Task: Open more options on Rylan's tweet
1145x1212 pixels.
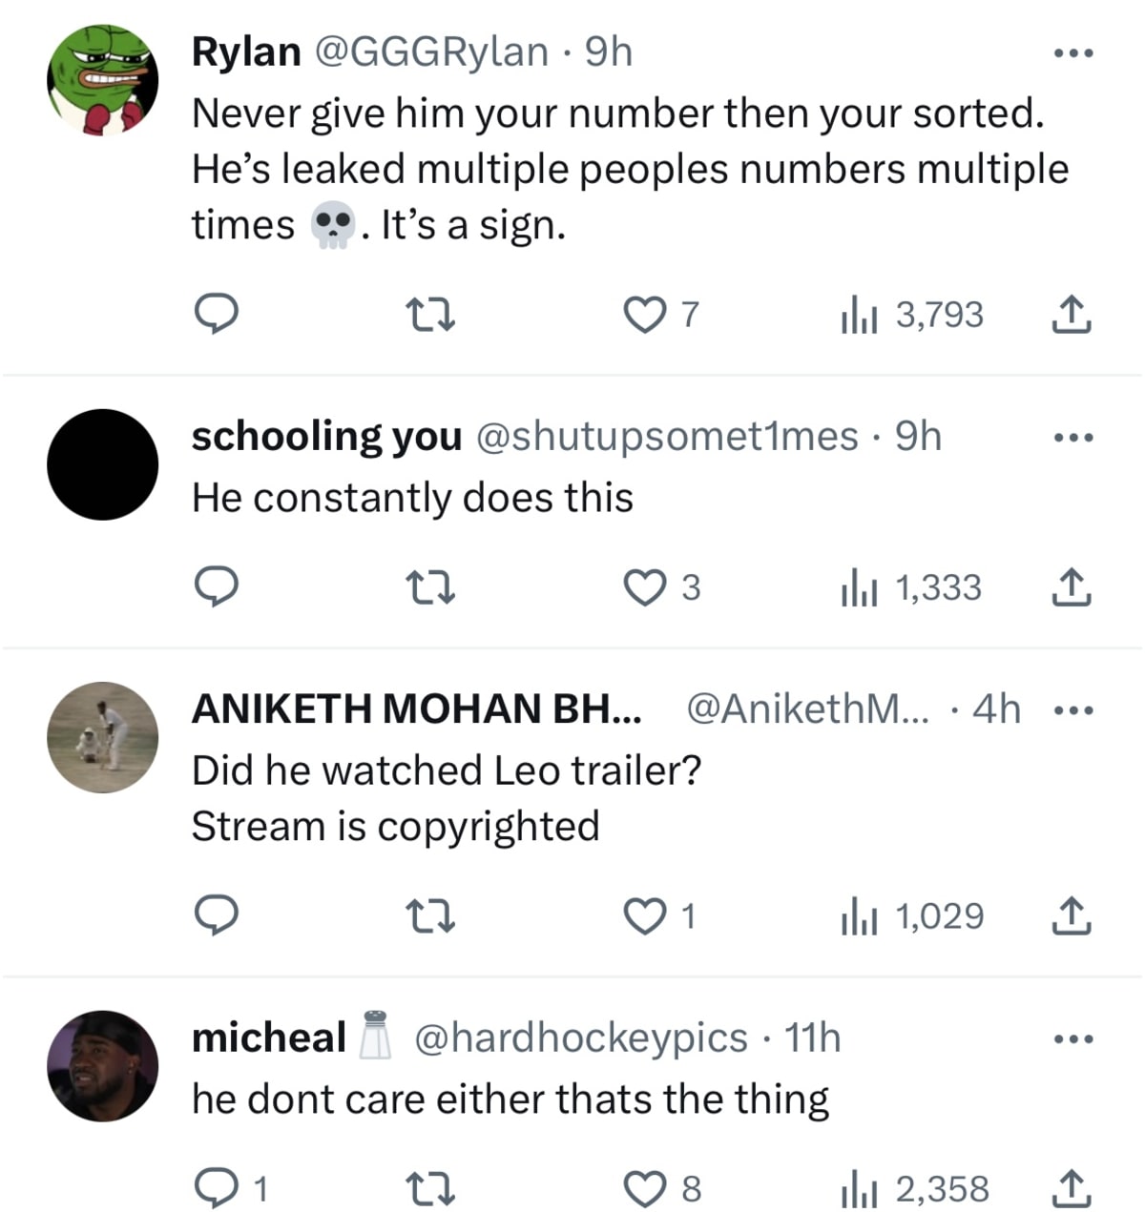Action: click(1072, 53)
